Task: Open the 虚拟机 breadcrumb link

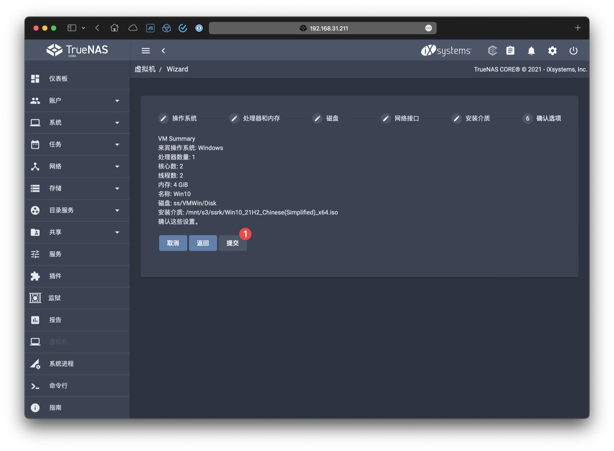Action: [x=145, y=69]
